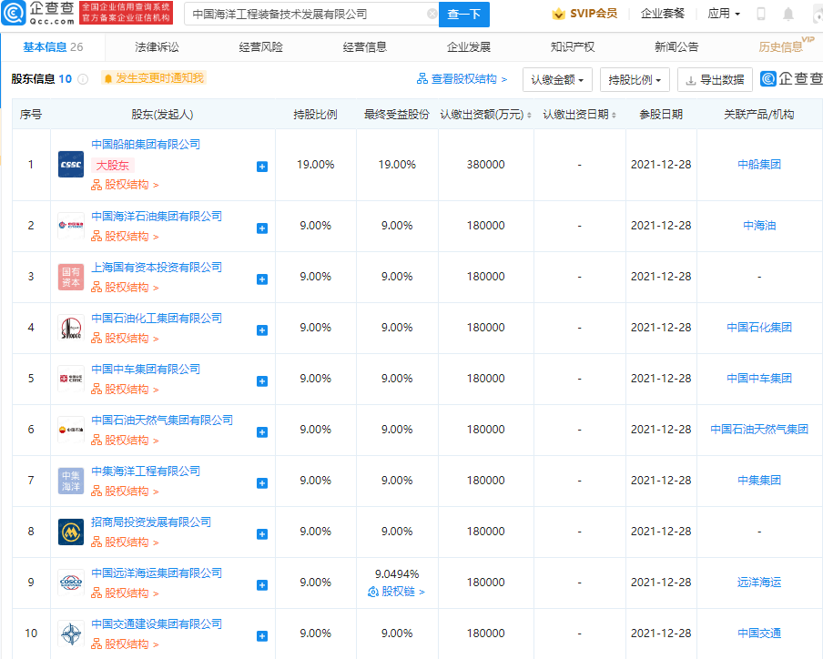This screenshot has width=823, height=659.
Task: Click the CSSC shareholder logo
Action: 71,165
